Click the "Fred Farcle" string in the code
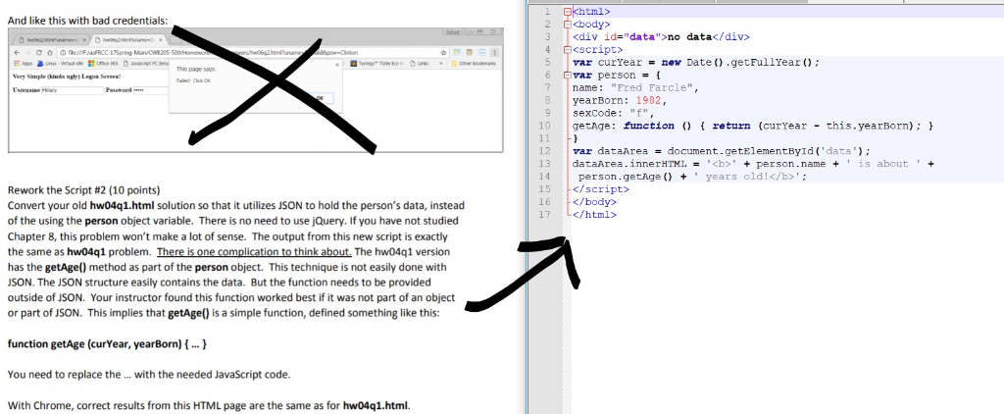 point(652,87)
